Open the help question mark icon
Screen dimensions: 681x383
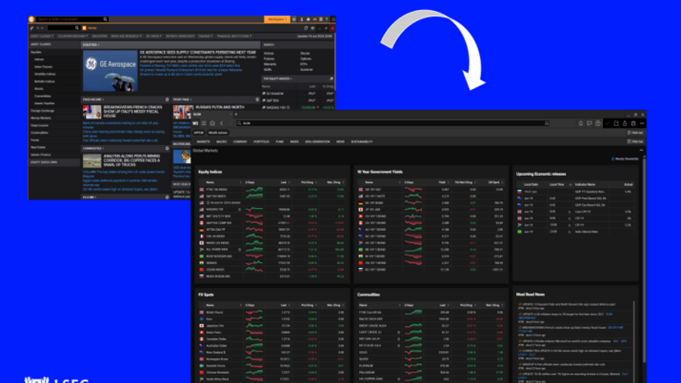598,123
